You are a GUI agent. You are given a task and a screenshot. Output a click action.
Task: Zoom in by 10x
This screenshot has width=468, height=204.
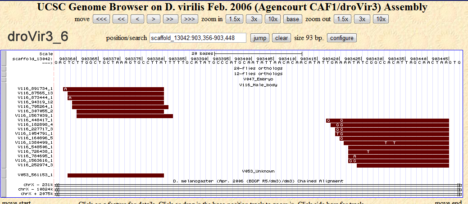click(x=273, y=19)
